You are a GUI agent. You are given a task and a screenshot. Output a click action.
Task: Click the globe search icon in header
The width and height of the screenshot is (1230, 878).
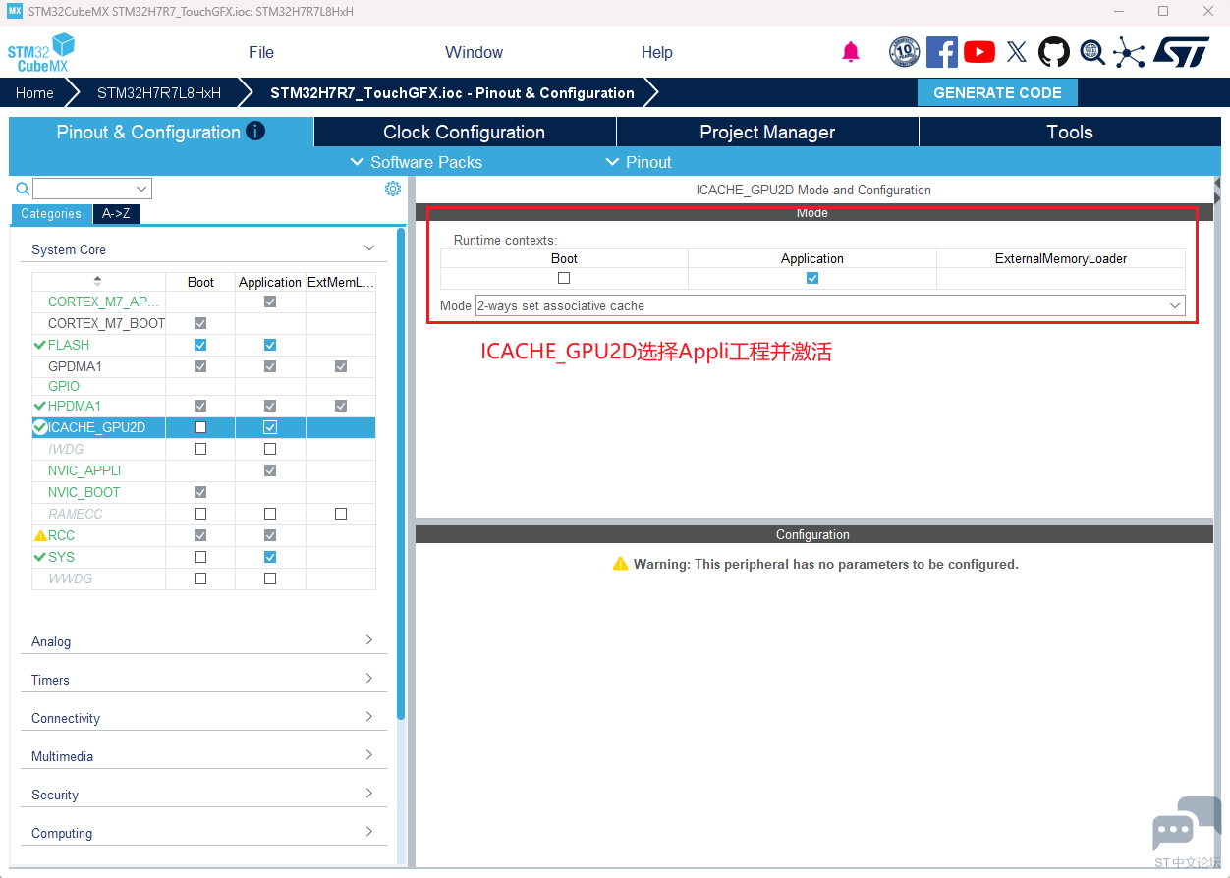[x=1092, y=52]
